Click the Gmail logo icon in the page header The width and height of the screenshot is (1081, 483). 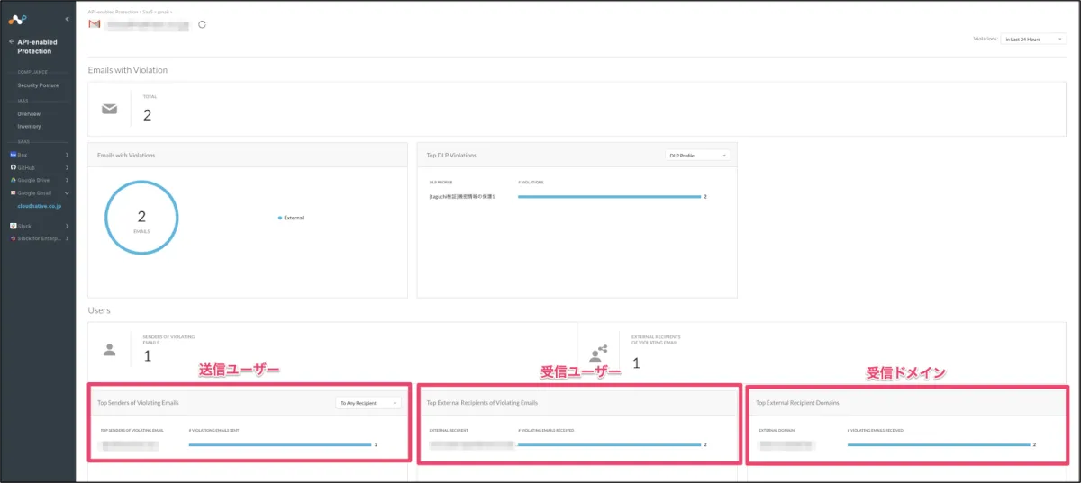[x=94, y=24]
